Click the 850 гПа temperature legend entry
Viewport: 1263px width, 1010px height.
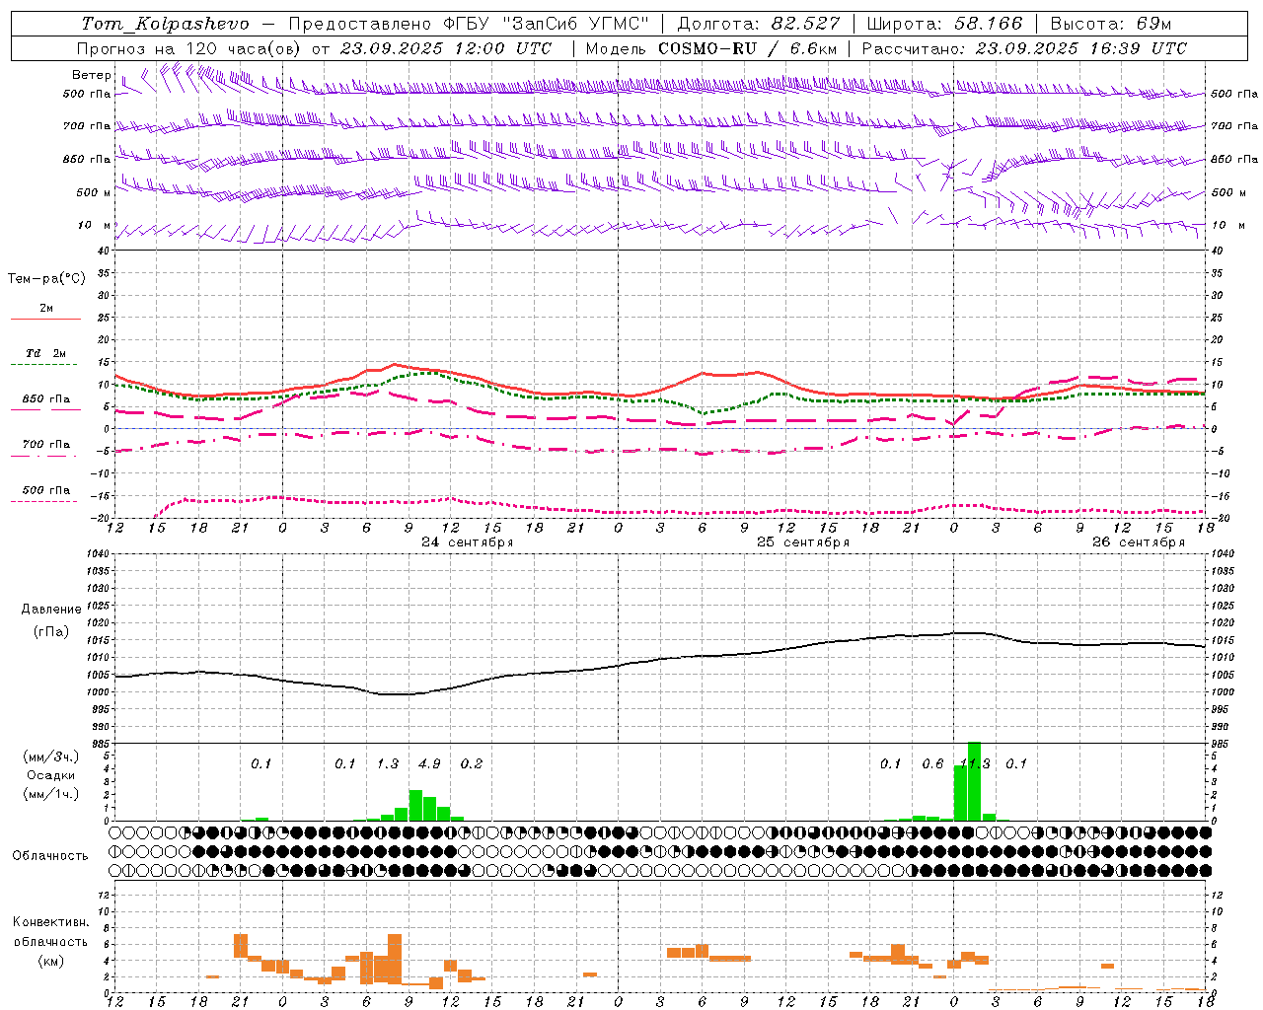[46, 399]
